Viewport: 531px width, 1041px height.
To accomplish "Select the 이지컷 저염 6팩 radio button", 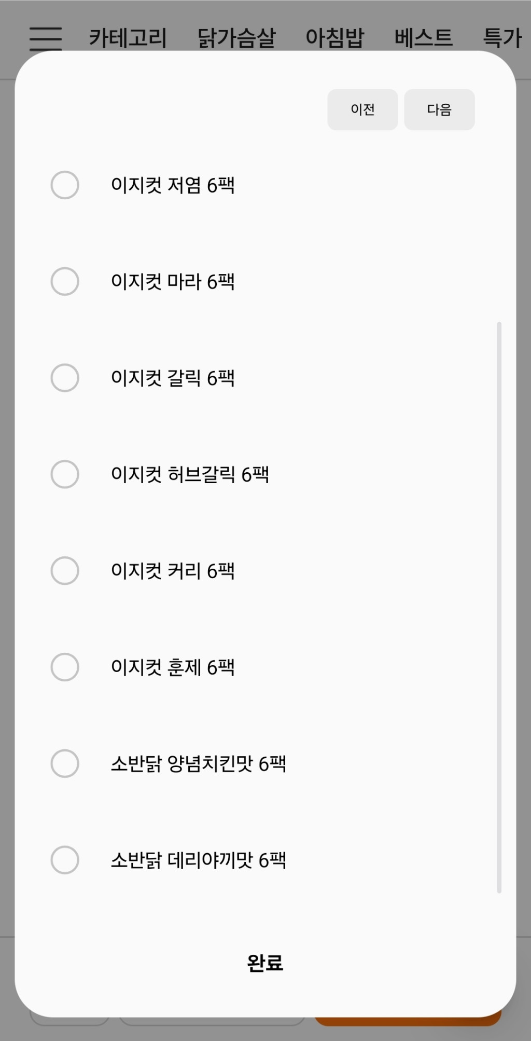I will tap(65, 185).
